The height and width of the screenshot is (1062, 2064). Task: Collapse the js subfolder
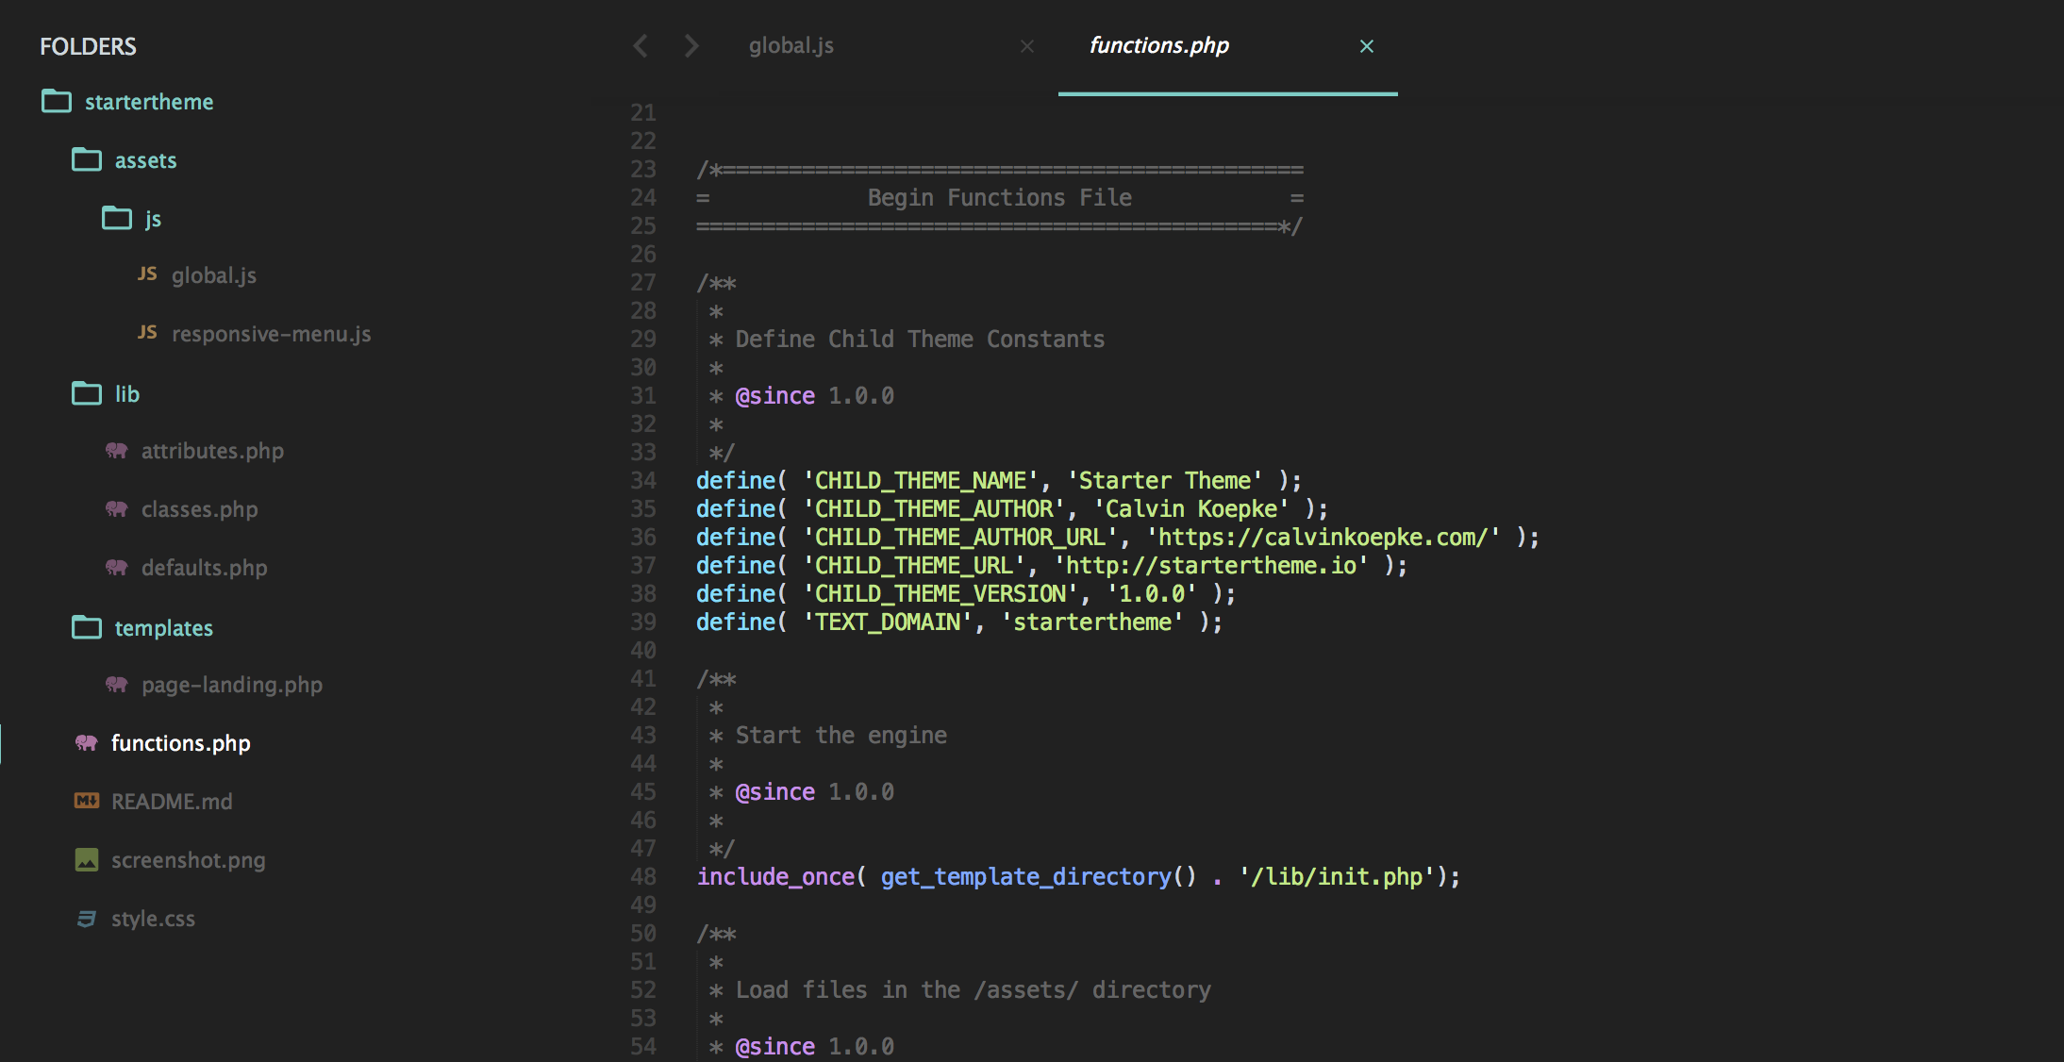[x=117, y=218]
